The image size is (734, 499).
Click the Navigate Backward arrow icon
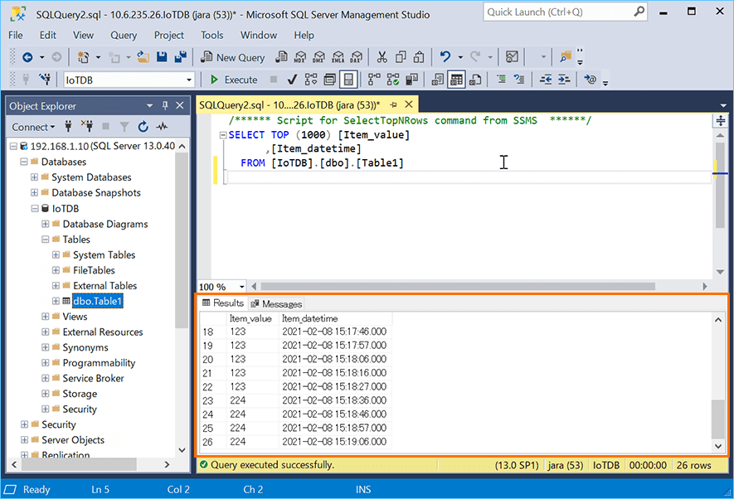click(27, 57)
